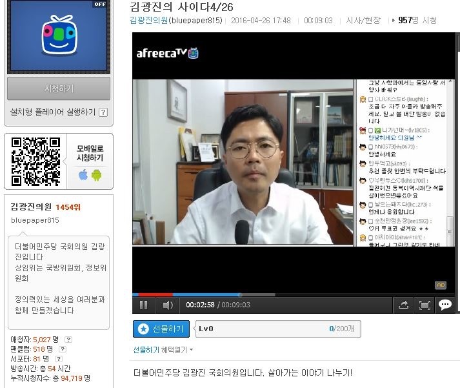Click the QR code for mobile viewing

[x=36, y=159]
